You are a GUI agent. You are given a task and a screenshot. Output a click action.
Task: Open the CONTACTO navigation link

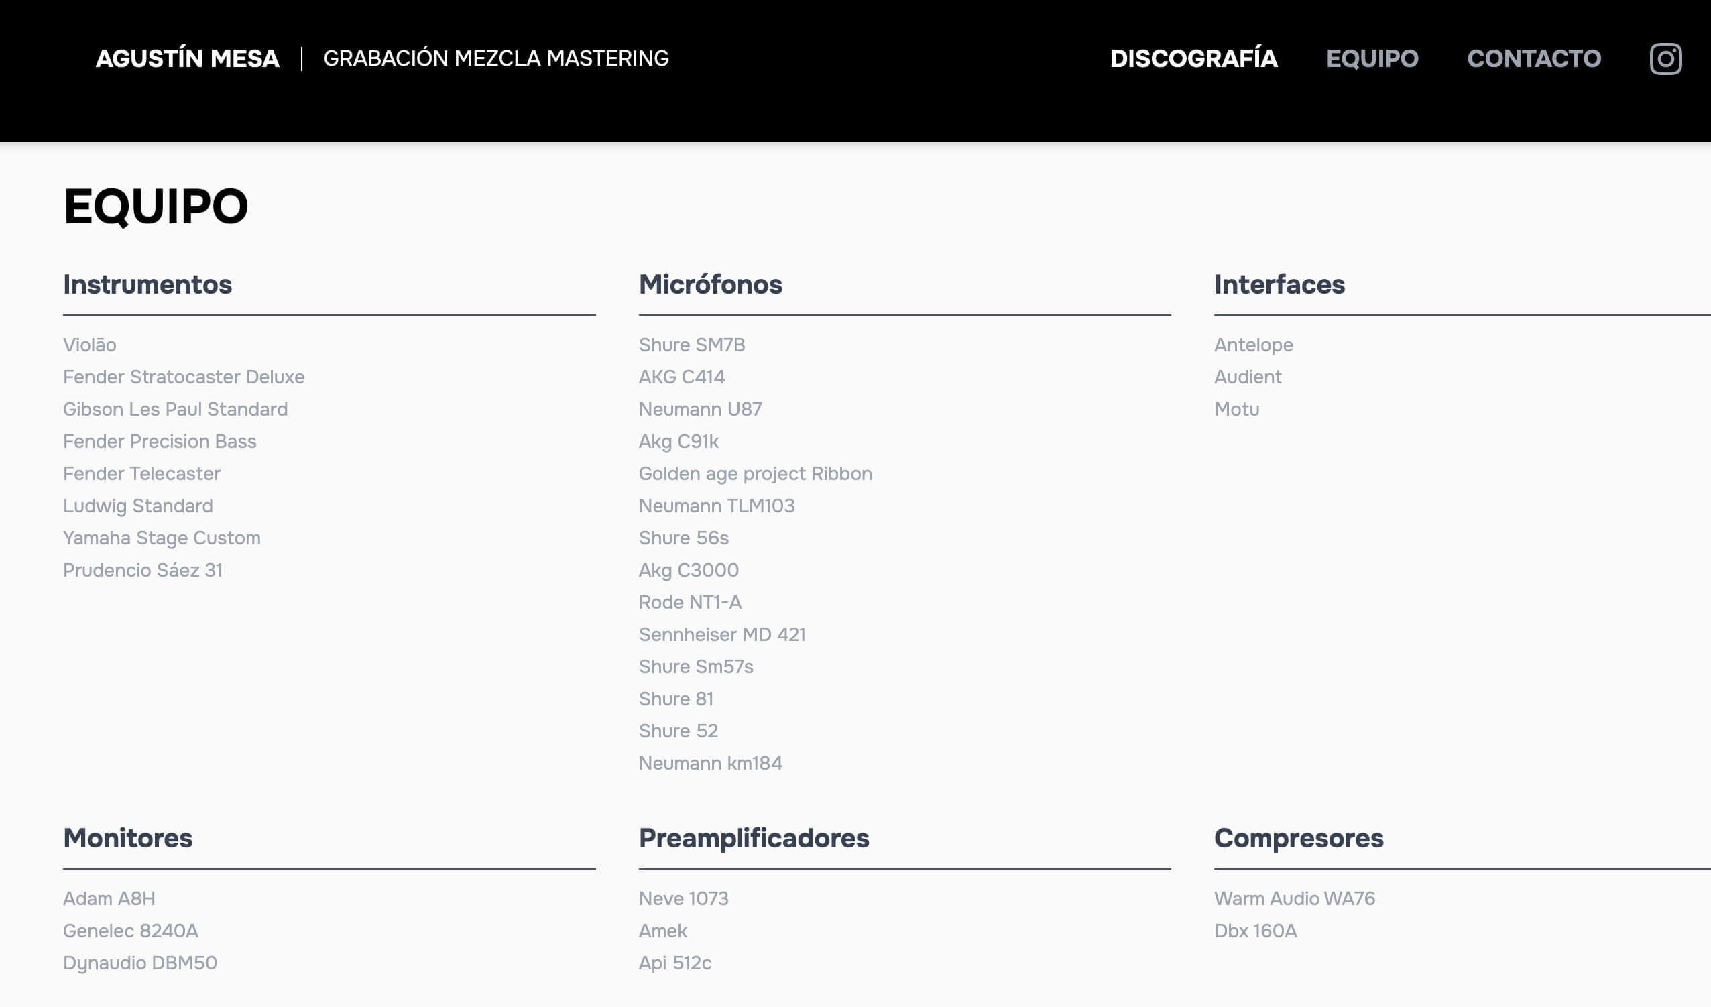pos(1534,58)
